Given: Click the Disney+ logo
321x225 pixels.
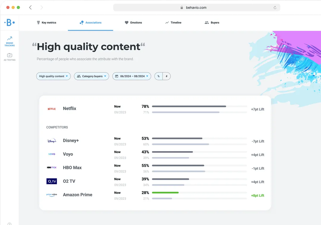Looking at the screenshot, I should pos(52,141).
